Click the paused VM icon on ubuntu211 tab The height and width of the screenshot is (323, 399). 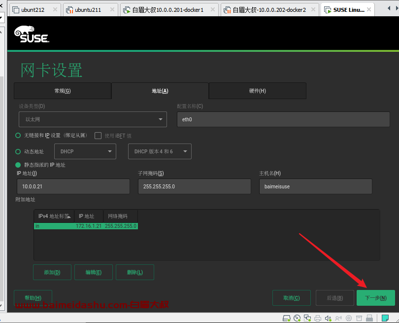click(x=69, y=10)
